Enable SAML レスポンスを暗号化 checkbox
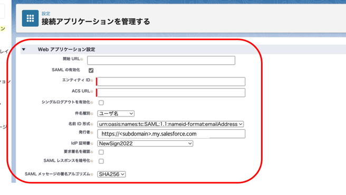 point(101,161)
